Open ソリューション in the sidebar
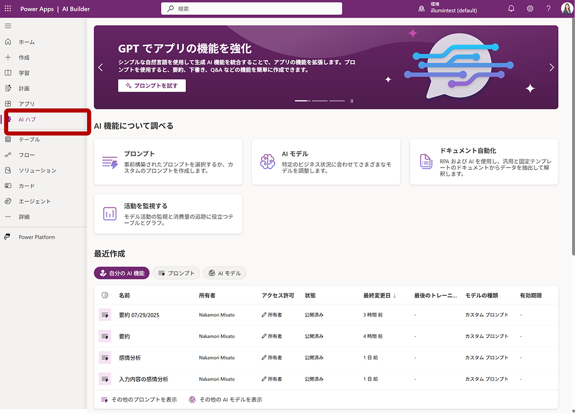 pos(37,170)
